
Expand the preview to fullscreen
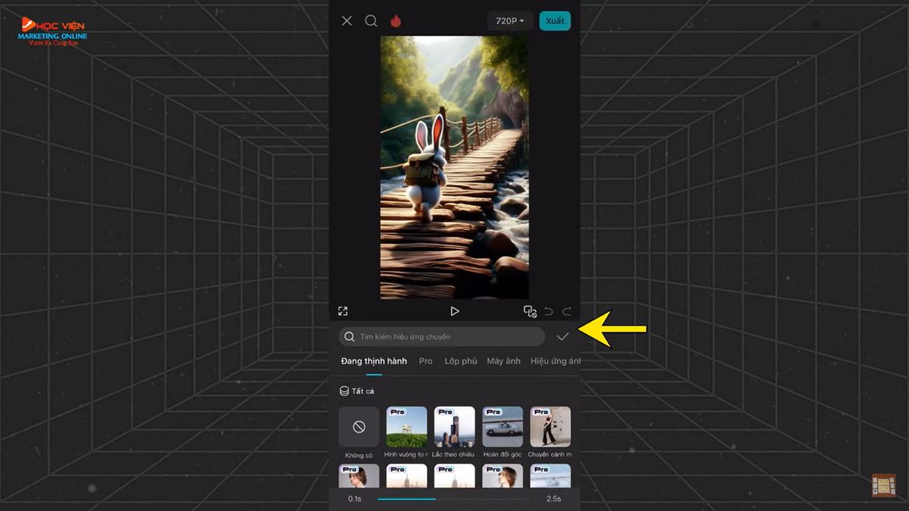343,311
